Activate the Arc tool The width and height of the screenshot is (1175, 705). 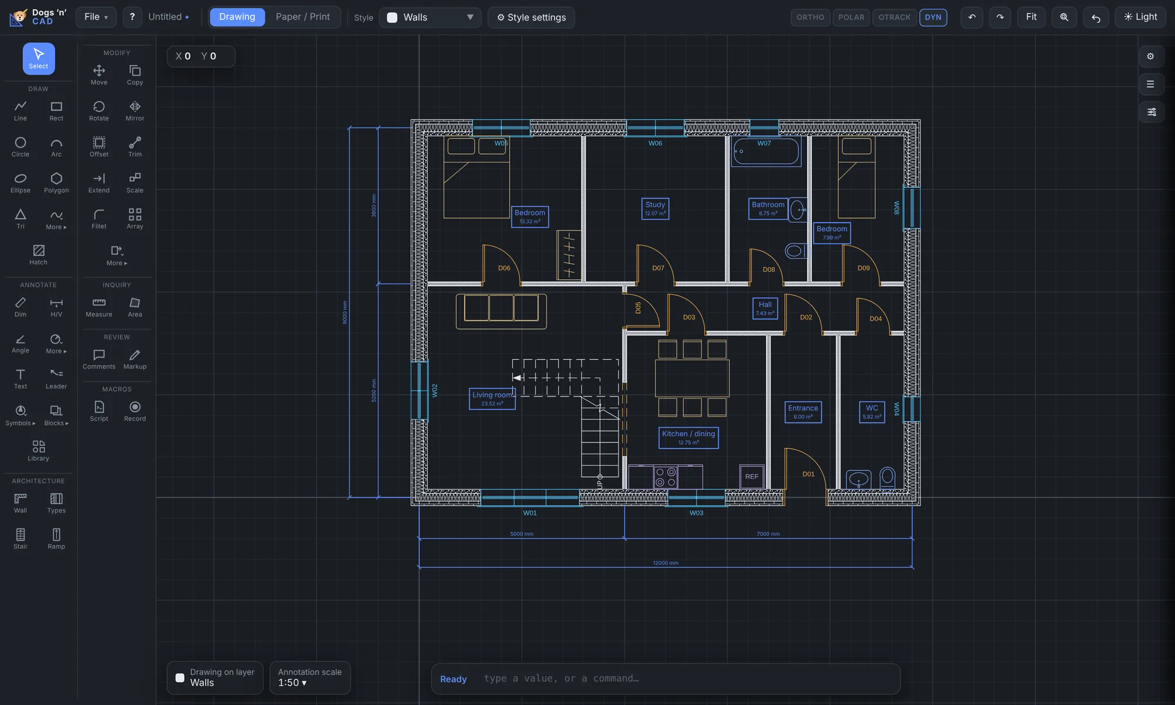tap(56, 147)
